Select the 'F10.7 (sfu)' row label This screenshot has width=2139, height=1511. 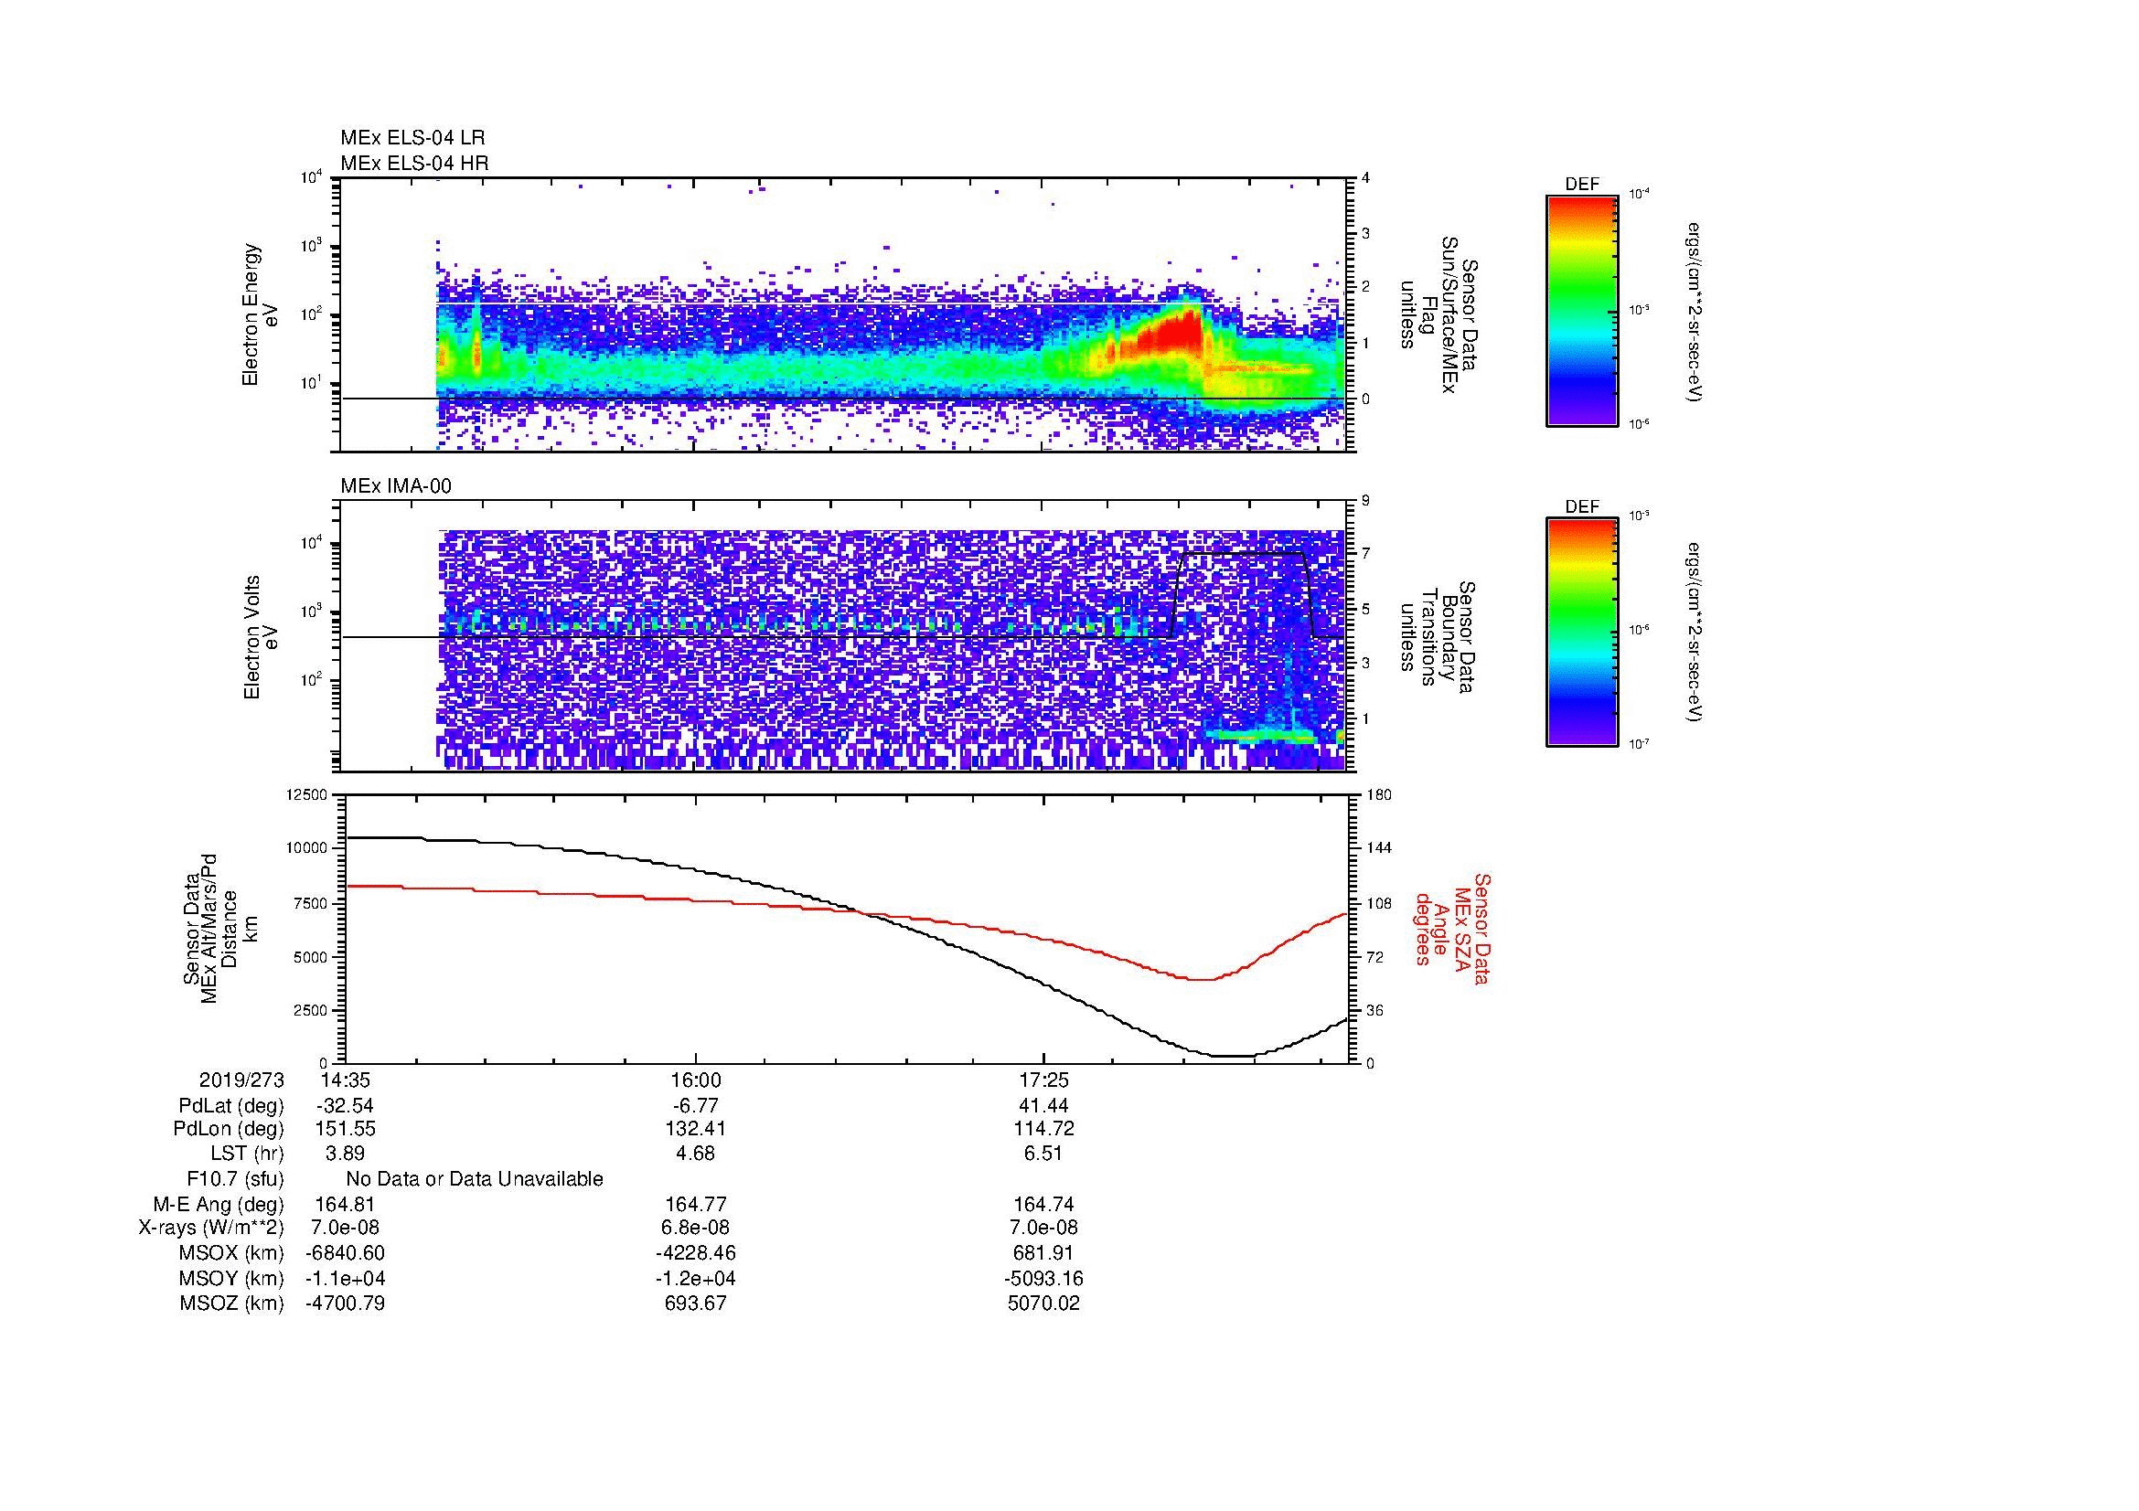pos(235,1179)
